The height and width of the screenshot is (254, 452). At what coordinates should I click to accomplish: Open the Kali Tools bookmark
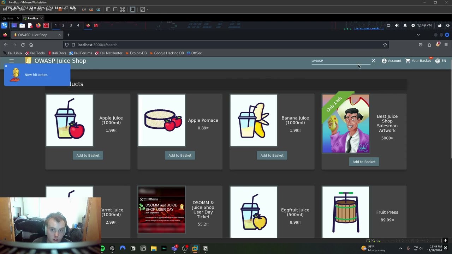point(35,53)
